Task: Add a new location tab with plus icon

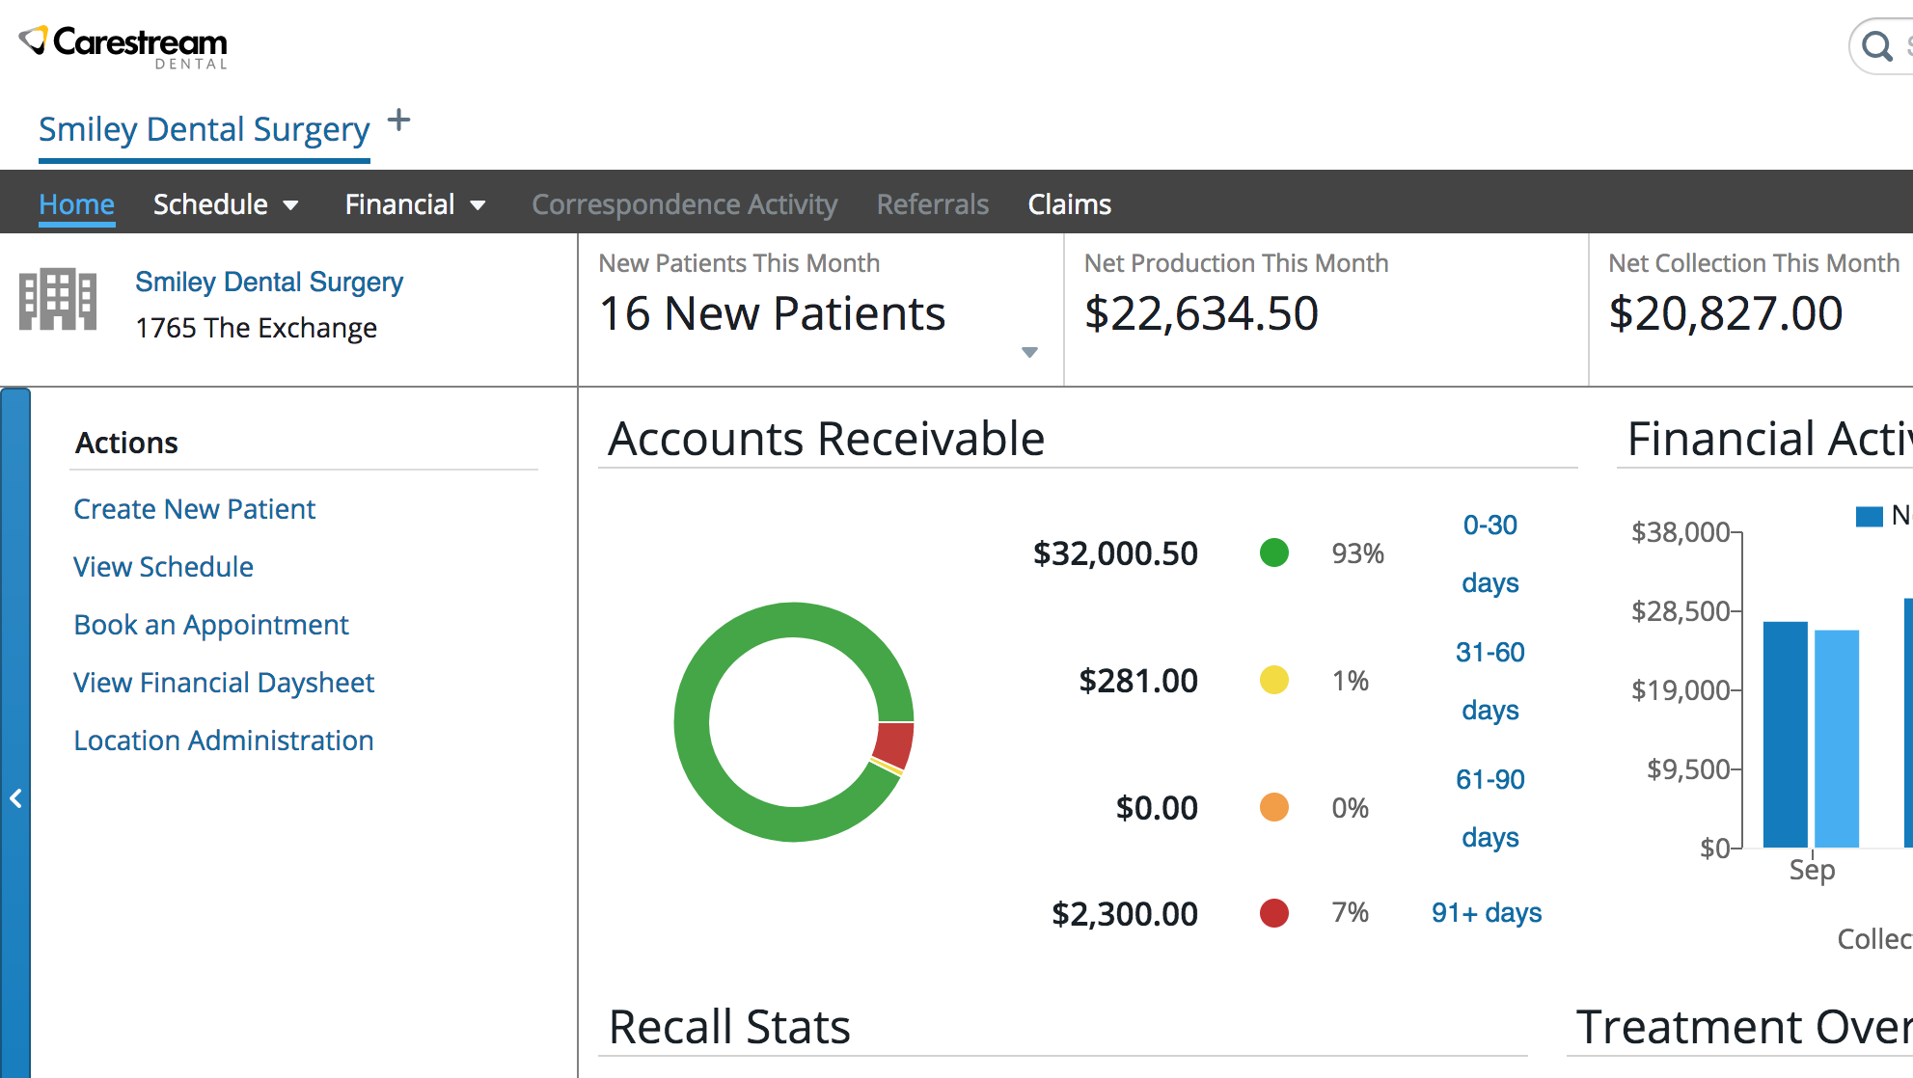Action: pos(398,121)
